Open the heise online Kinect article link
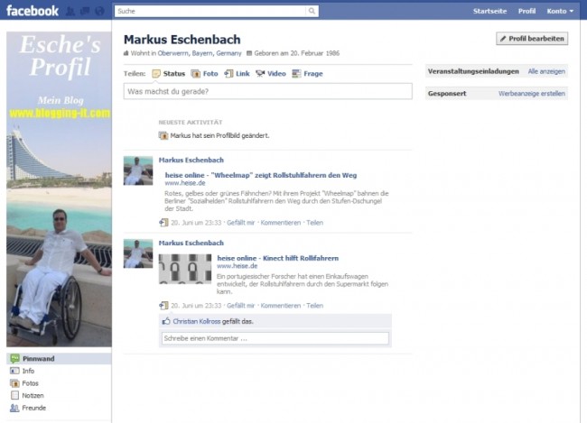The height and width of the screenshot is (423, 587). (x=278, y=258)
